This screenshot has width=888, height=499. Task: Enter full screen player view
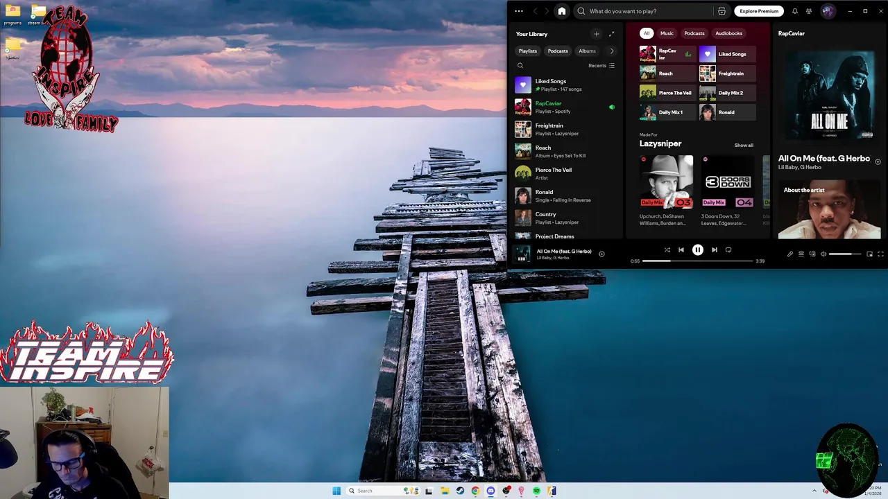point(880,254)
